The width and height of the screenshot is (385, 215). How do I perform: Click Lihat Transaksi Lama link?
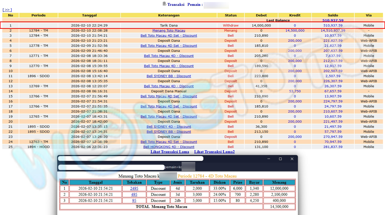tap(170, 152)
